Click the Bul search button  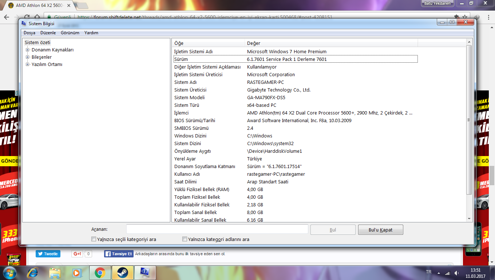tap(333, 230)
